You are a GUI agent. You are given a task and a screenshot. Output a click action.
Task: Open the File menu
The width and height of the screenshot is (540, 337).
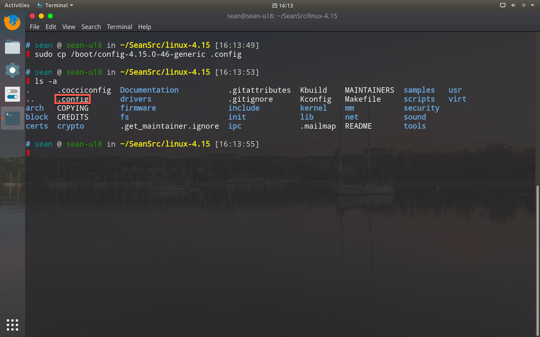(34, 27)
